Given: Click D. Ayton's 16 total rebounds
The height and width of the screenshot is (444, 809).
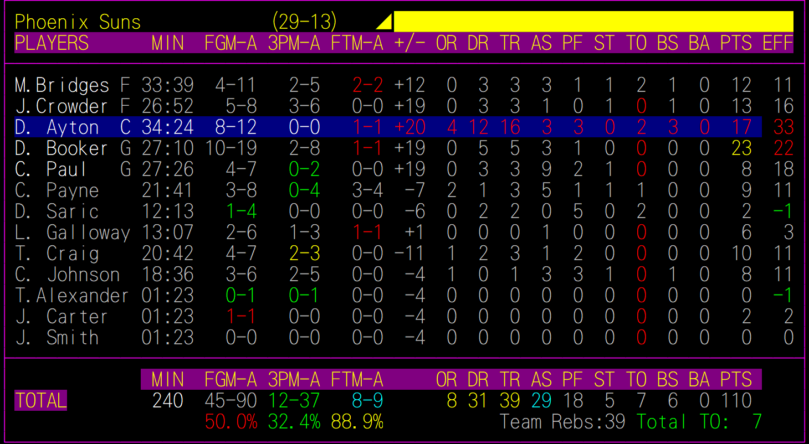Looking at the screenshot, I should 510,127.
